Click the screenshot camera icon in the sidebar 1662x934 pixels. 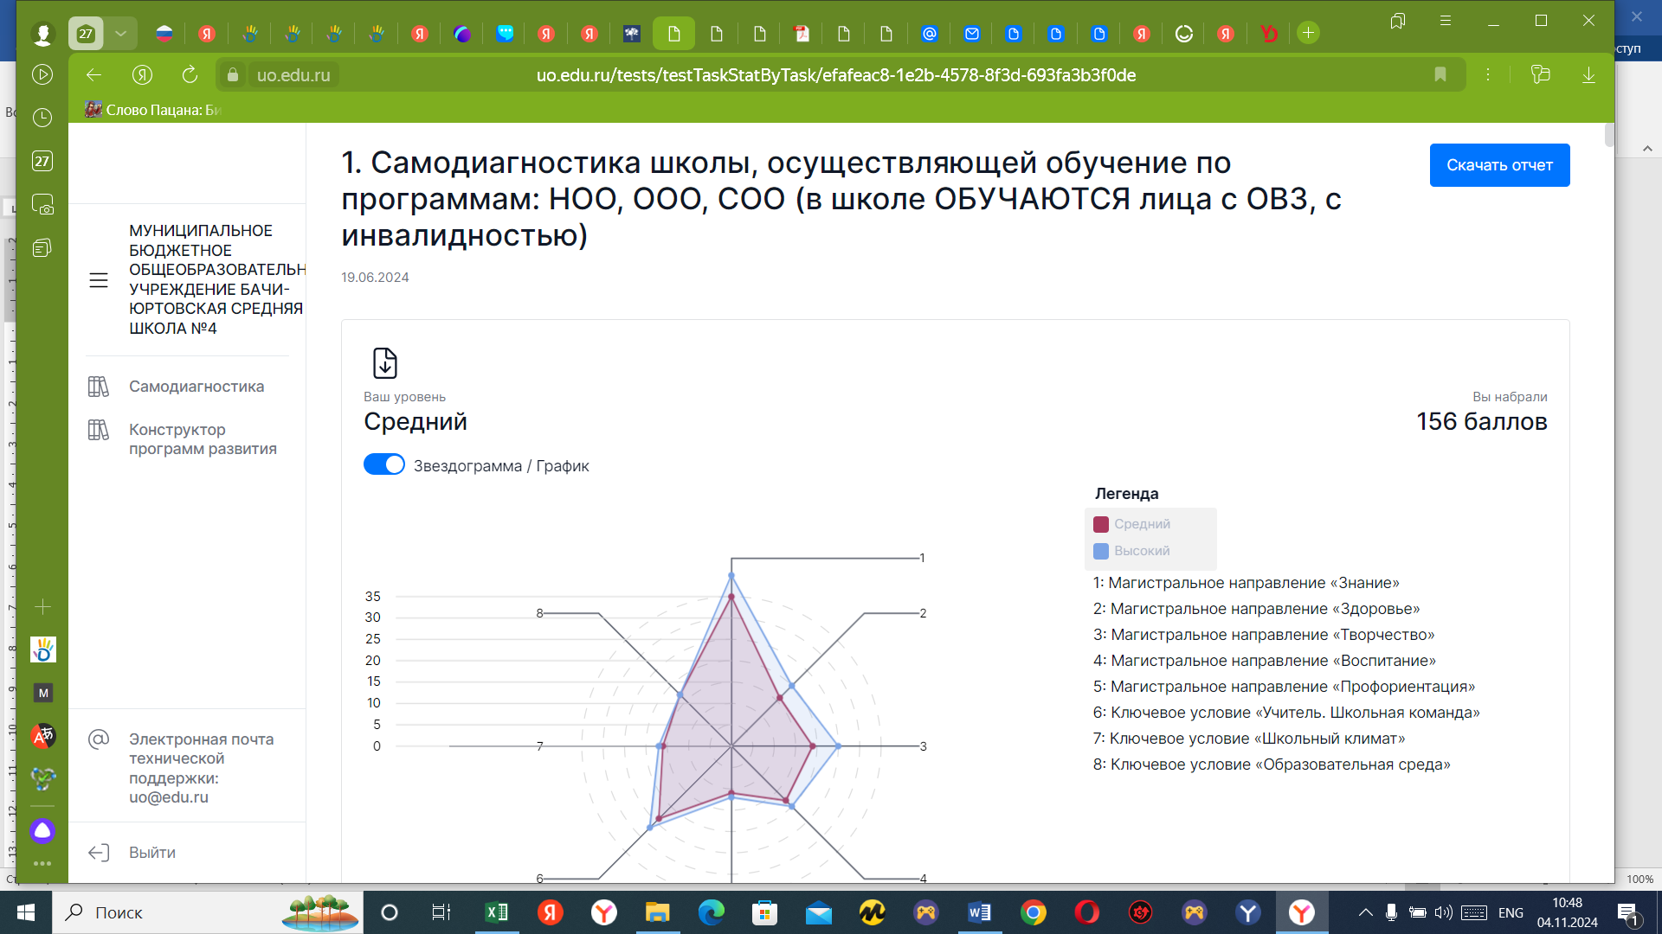point(42,205)
